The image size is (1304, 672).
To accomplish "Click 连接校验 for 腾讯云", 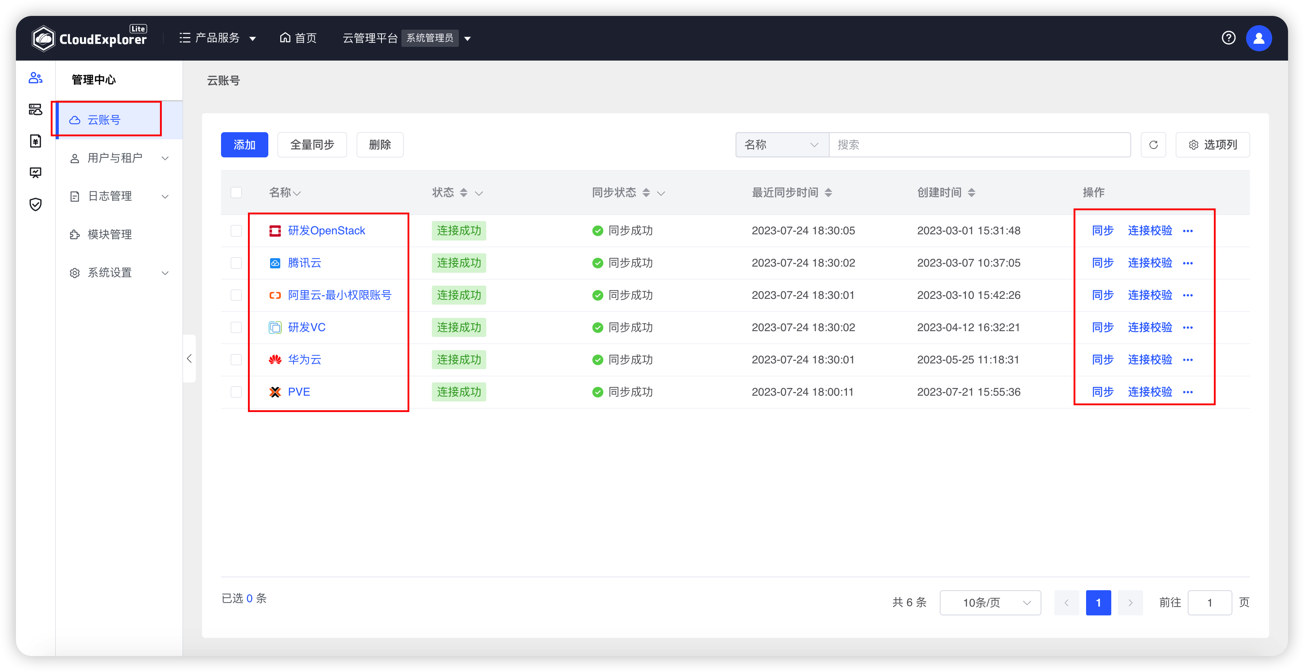I will (1150, 263).
